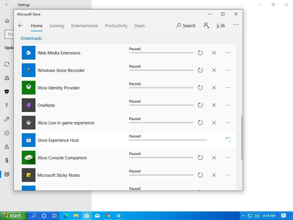Cancel the Web Media Extensions download
The height and width of the screenshot is (220, 293).
[x=214, y=53]
